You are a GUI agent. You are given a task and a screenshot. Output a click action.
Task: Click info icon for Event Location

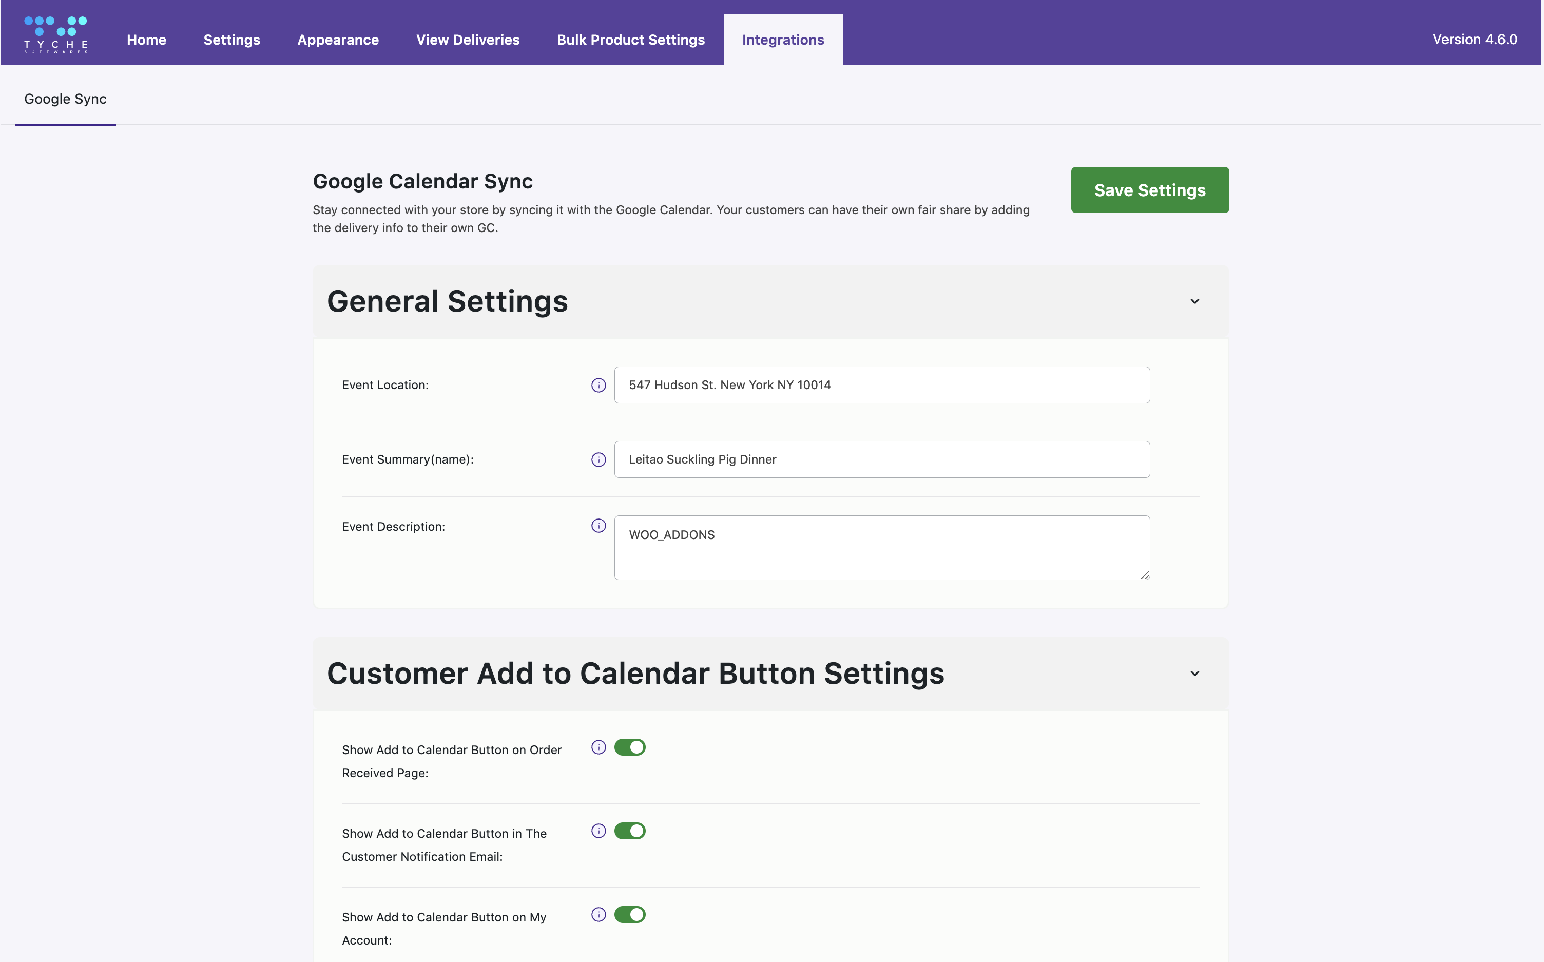click(x=598, y=385)
